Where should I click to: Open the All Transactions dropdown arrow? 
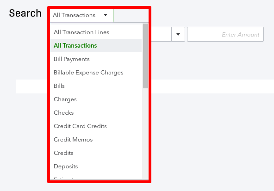click(x=106, y=15)
